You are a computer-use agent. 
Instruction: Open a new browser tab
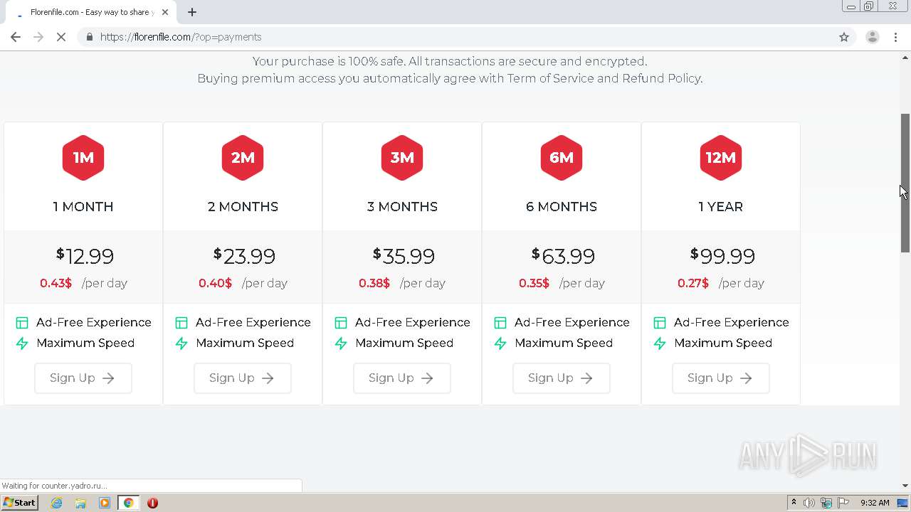click(192, 12)
